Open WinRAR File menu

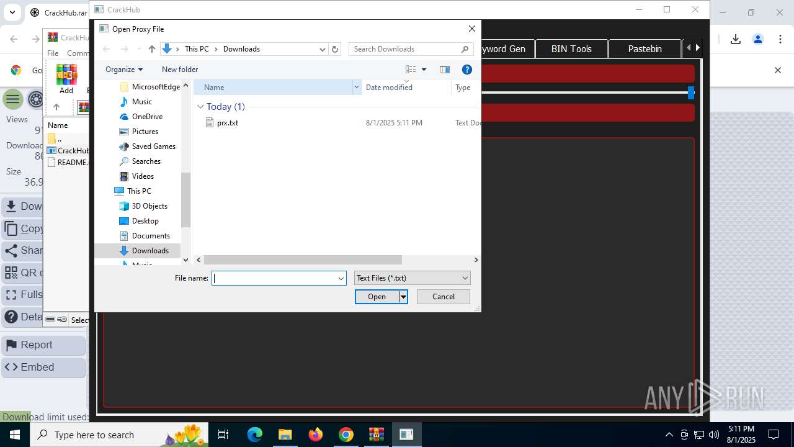(x=53, y=53)
